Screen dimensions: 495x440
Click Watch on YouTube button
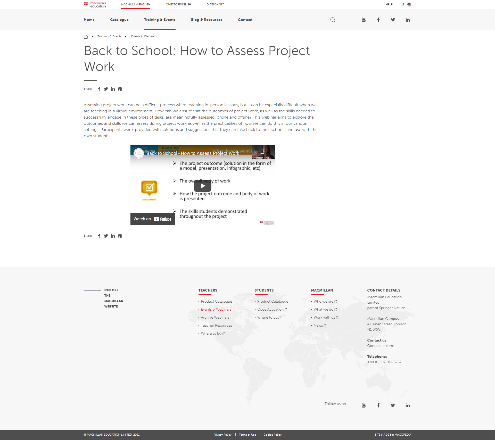pyautogui.click(x=152, y=219)
